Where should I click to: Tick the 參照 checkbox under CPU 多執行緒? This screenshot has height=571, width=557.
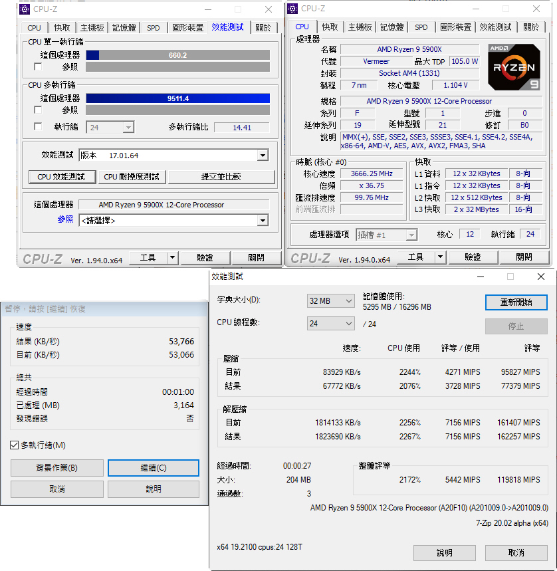(x=38, y=110)
